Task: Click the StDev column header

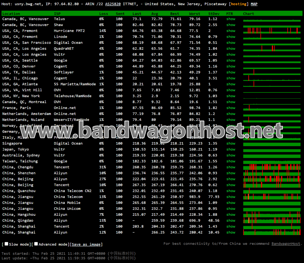Action: 214,14
